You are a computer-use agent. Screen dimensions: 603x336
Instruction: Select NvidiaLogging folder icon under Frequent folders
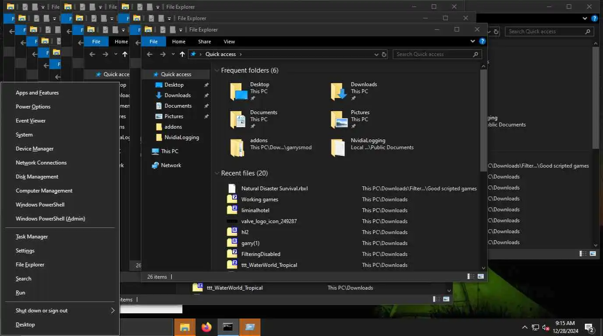[338, 148]
